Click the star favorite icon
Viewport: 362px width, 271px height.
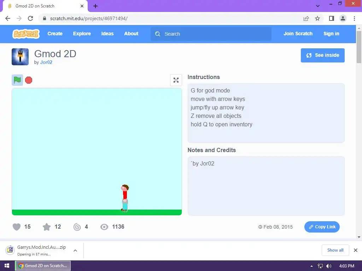click(x=47, y=227)
